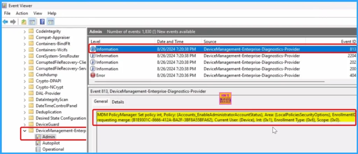This screenshot has height=154, width=358.
Task: Click the Event Viewer title bar icon
Action: 4,6
